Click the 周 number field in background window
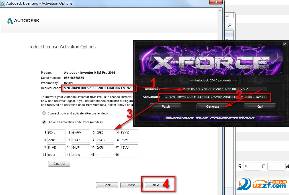This screenshot has height=195, width=289. point(252,166)
